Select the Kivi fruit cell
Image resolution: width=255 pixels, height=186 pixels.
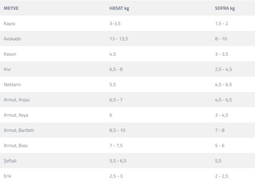point(8,69)
